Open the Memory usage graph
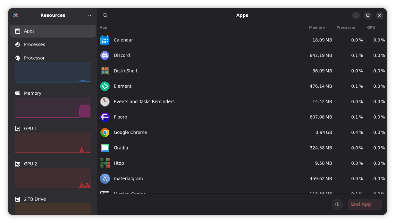The width and height of the screenshot is (395, 223). [x=53, y=108]
